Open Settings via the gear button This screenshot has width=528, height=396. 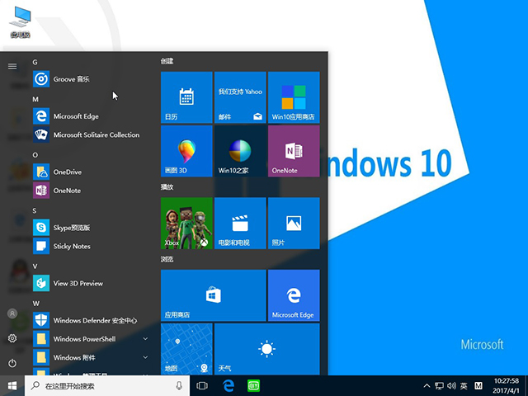coord(12,338)
